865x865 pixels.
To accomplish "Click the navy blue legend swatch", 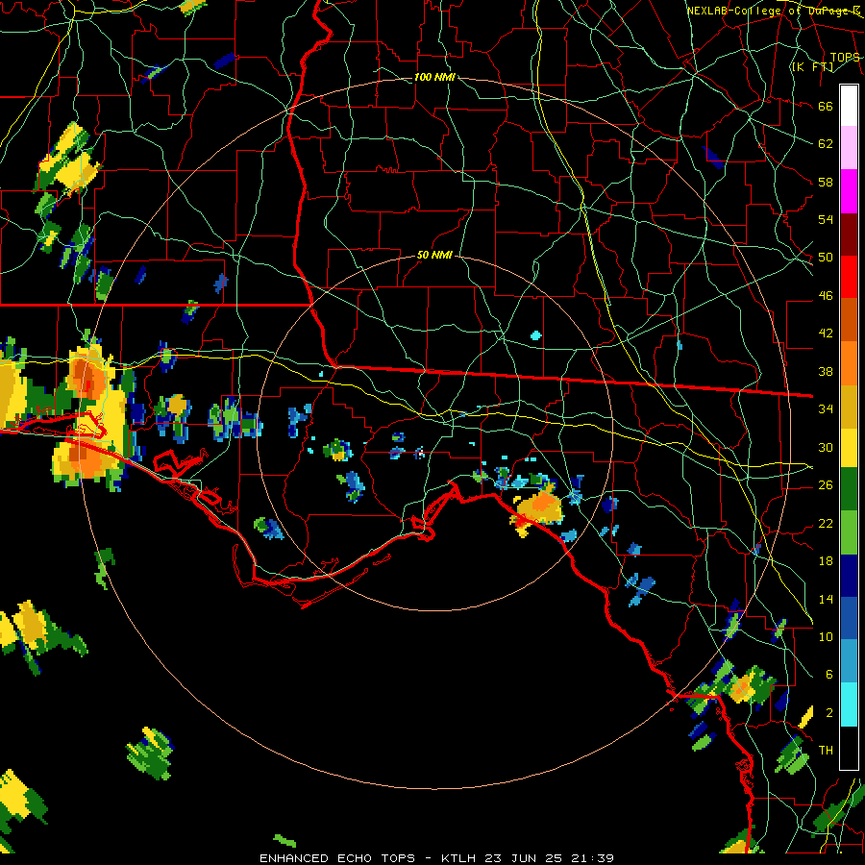I will (849, 576).
